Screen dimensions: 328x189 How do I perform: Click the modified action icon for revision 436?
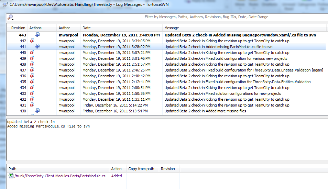click(x=32, y=76)
